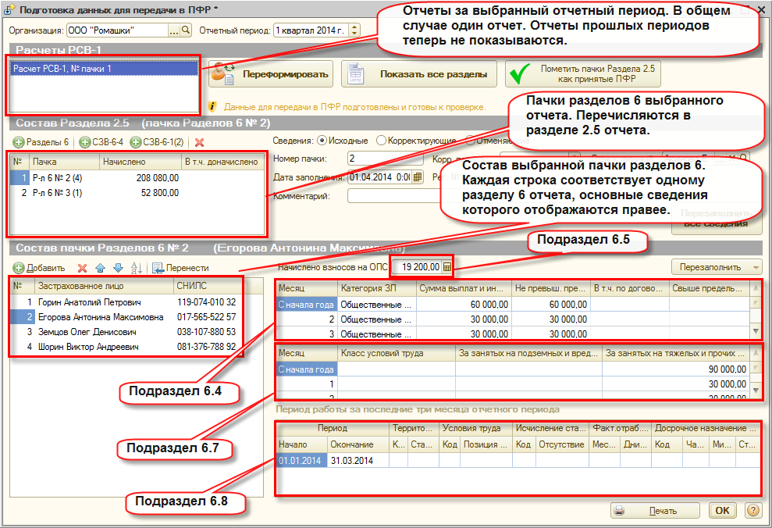Click the organization search magnifier icon
Image resolution: width=772 pixels, height=528 pixels.
coord(186,30)
